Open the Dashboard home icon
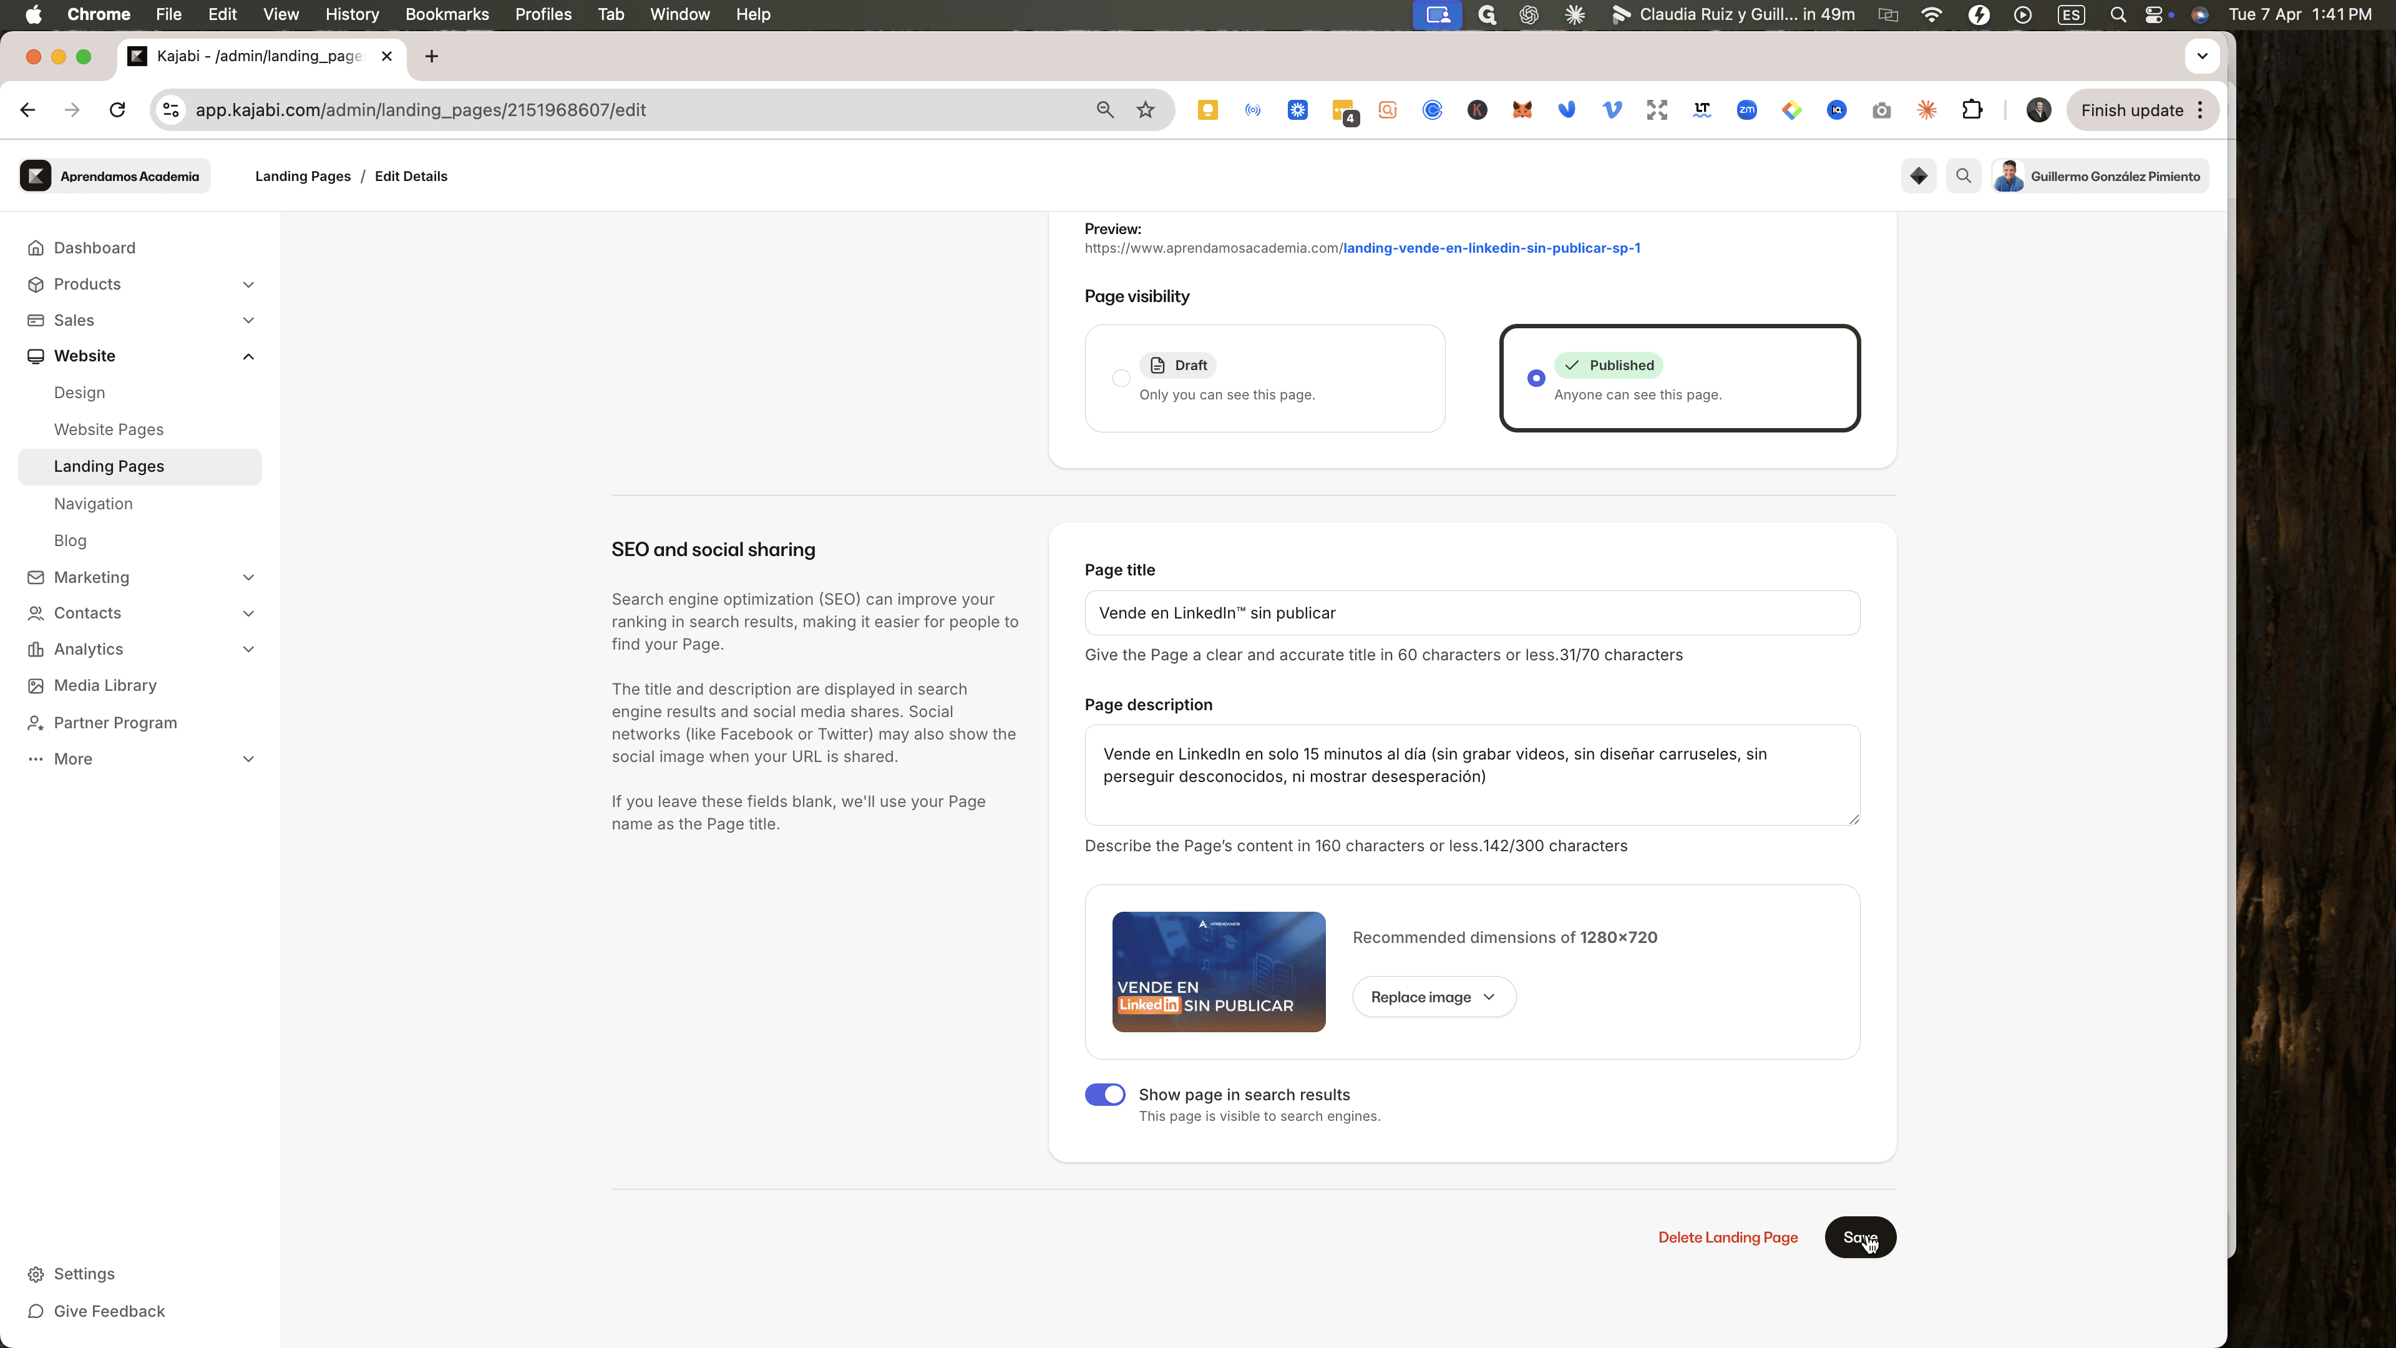The width and height of the screenshot is (2396, 1348). 36,248
